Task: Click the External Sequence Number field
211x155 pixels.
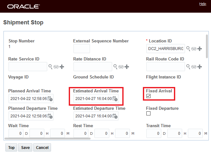Action: click(81, 49)
